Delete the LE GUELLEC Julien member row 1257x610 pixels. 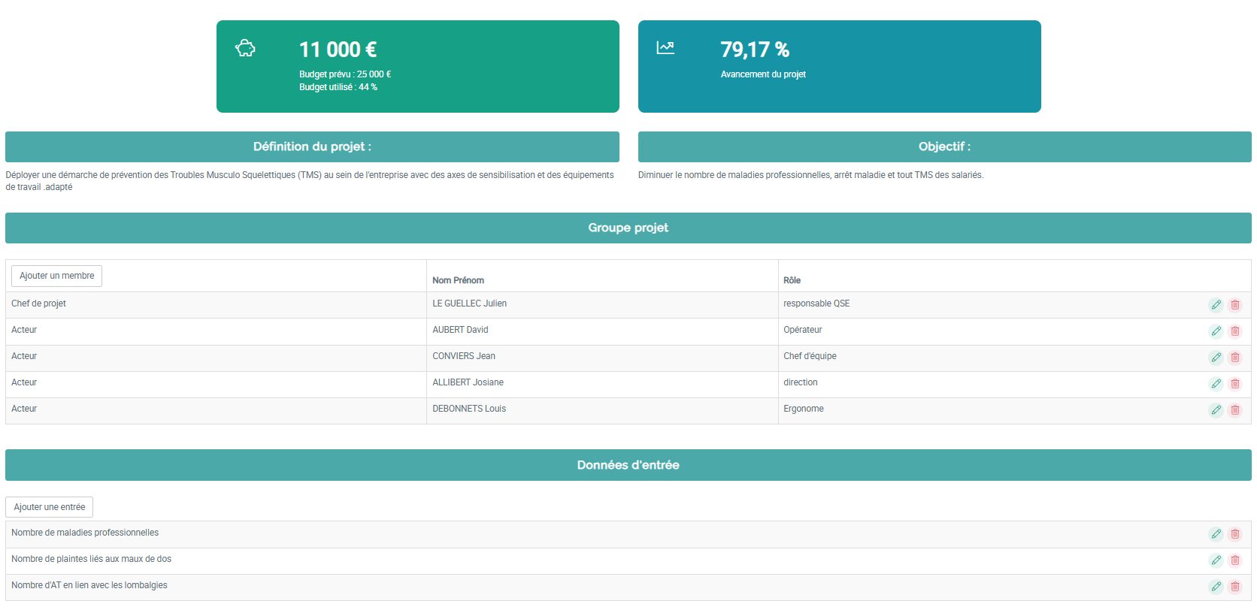[1234, 305]
